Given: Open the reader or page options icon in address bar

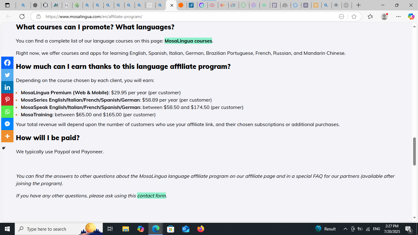Looking at the screenshot, I should (341, 17).
